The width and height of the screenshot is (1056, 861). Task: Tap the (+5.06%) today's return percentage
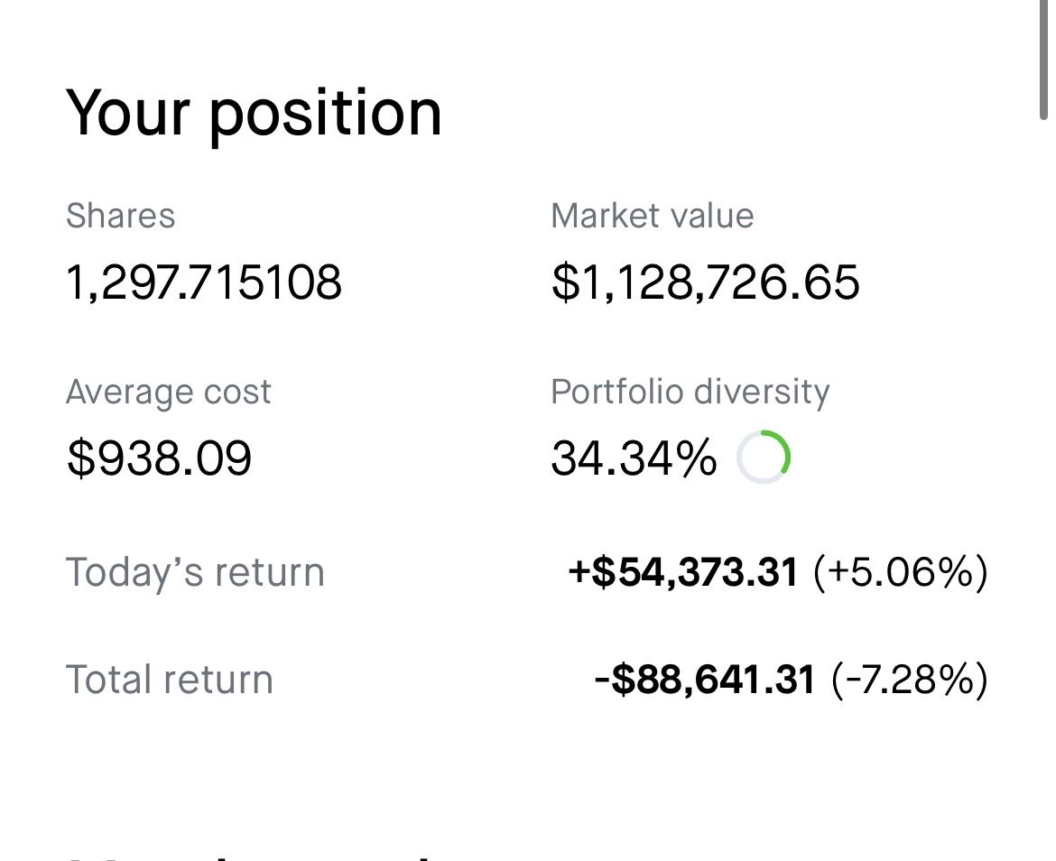[901, 572]
